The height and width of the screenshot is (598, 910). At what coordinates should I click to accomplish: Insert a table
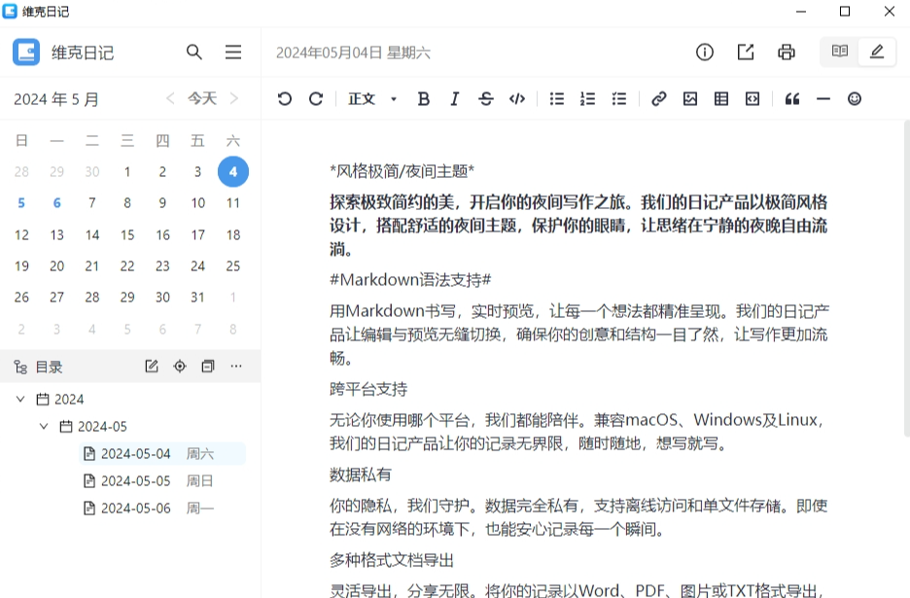tap(721, 99)
